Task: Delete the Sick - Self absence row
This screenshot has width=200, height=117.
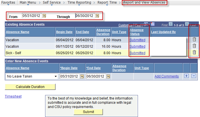Action: pos(194,52)
